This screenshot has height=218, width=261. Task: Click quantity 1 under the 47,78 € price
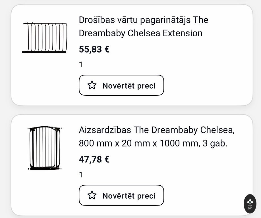(81, 175)
